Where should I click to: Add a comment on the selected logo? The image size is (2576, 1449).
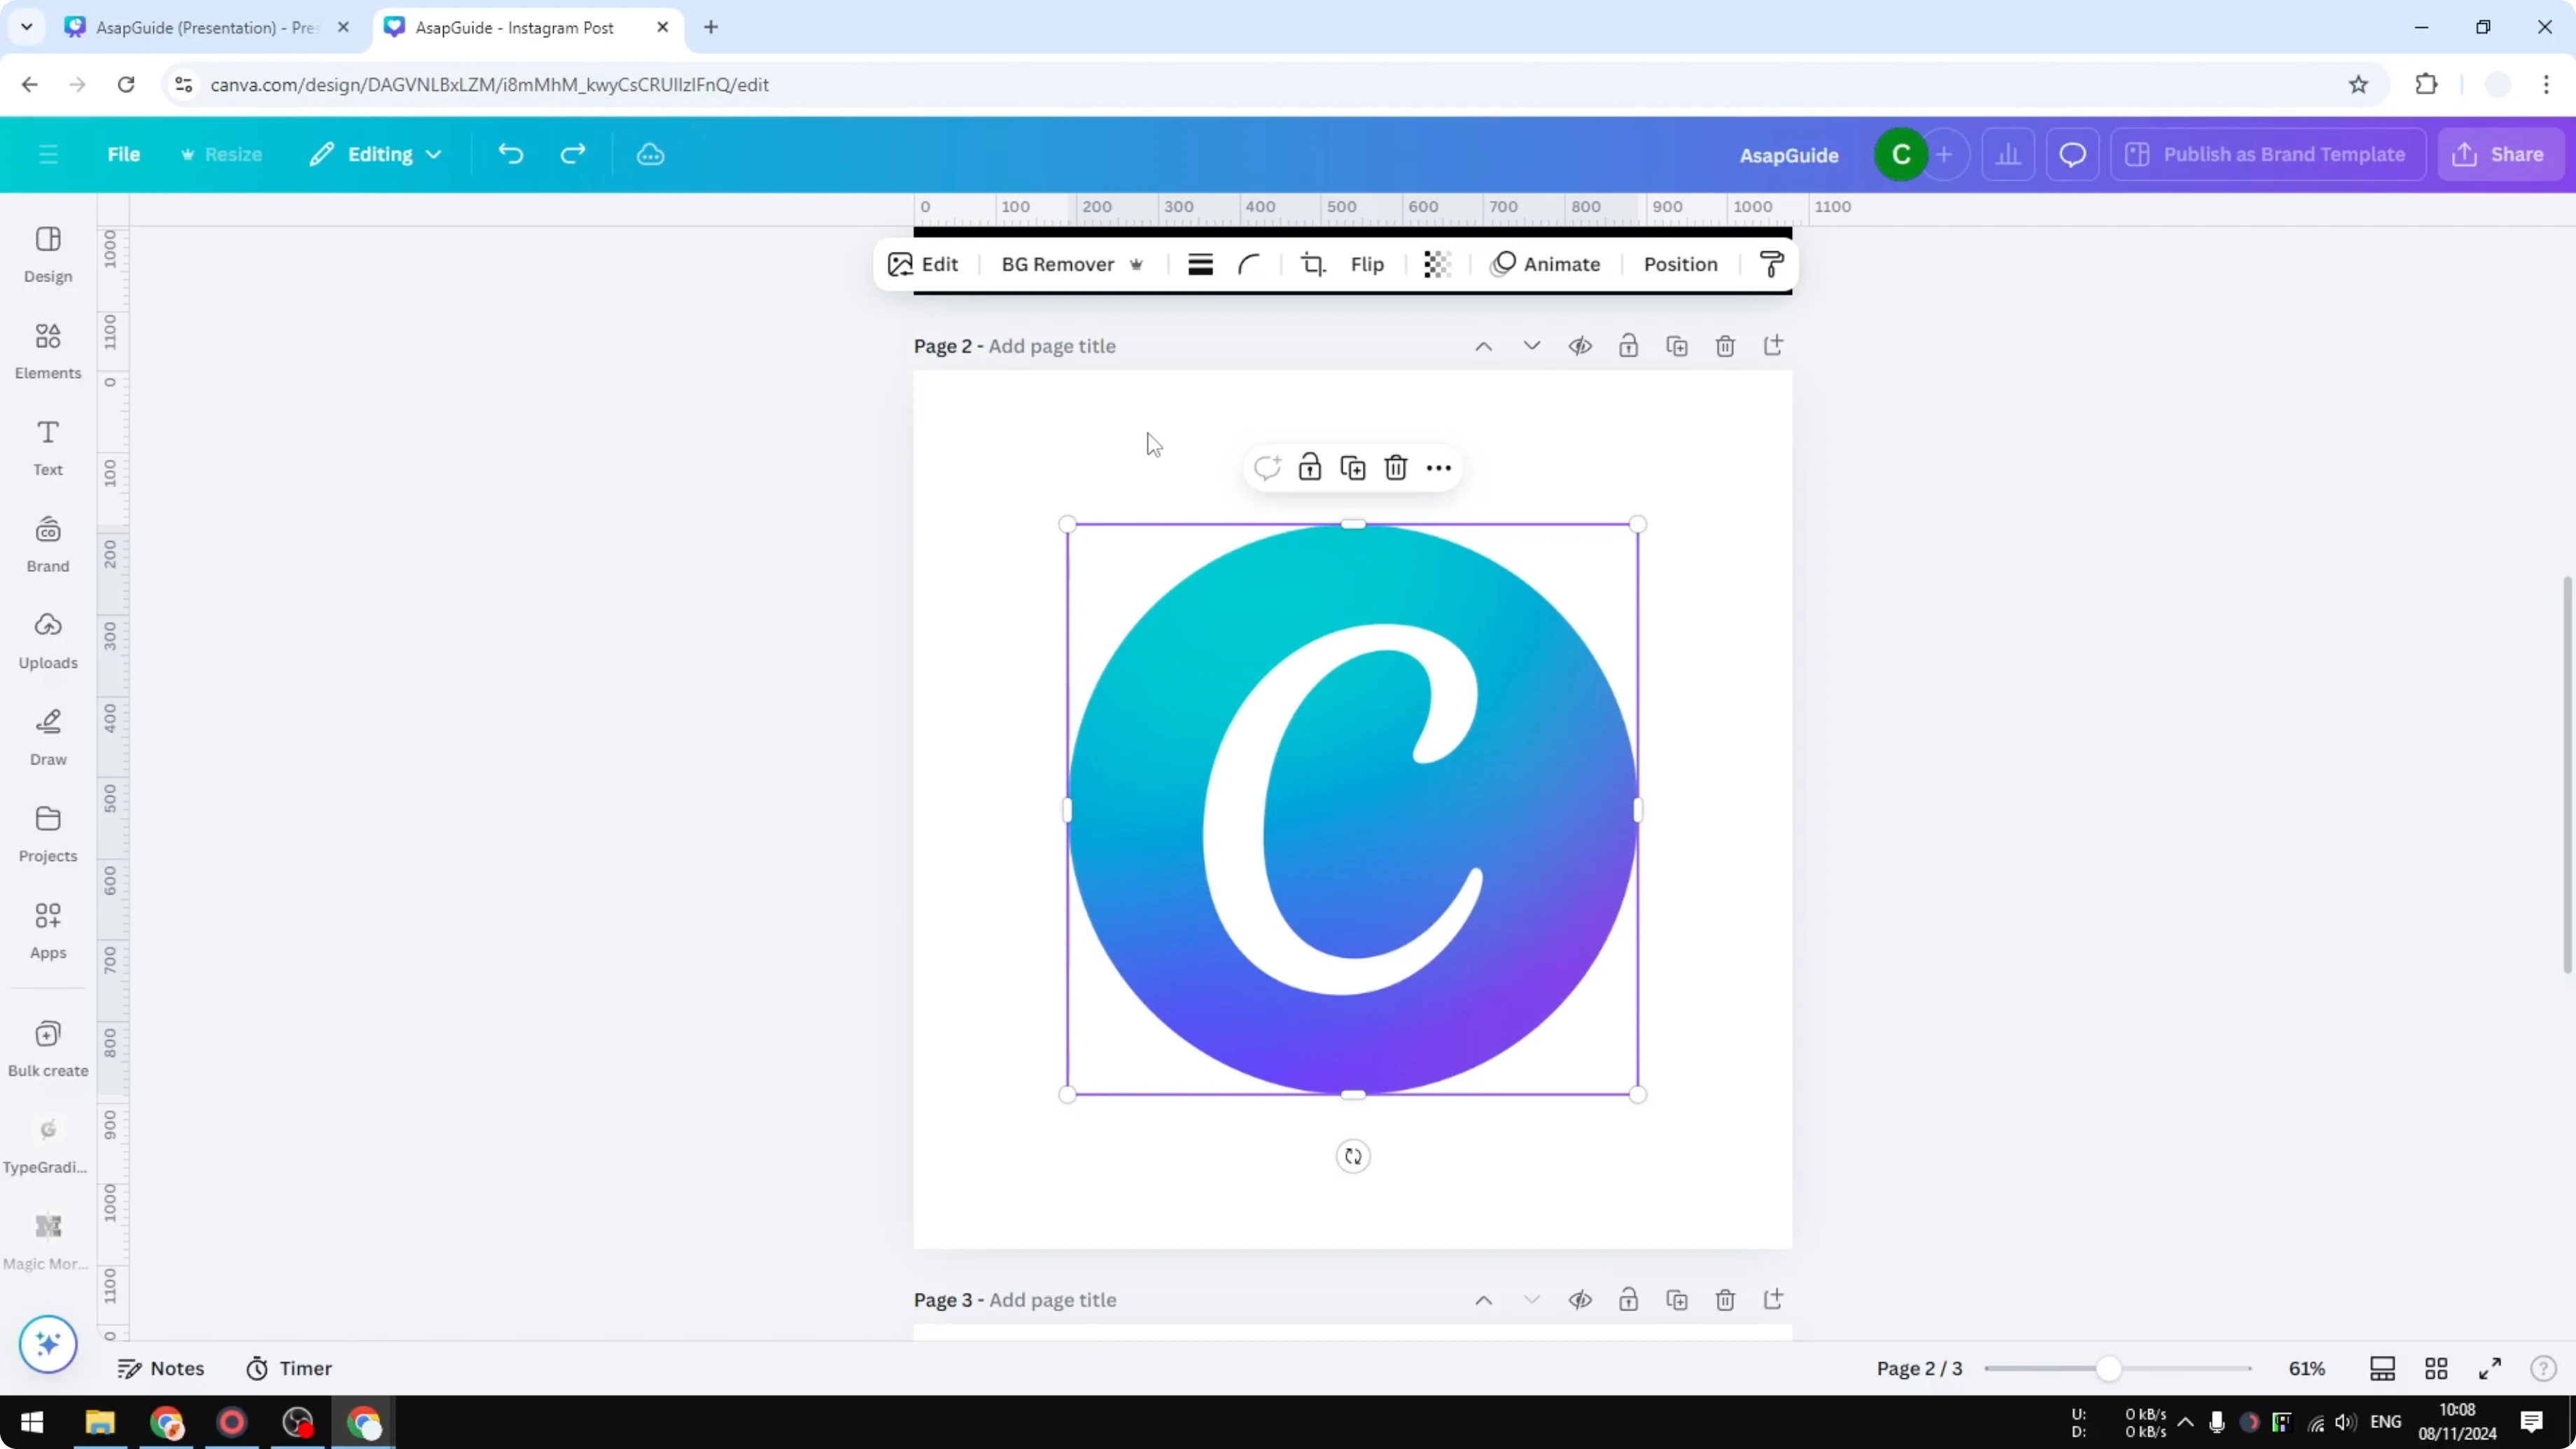pyautogui.click(x=1267, y=467)
